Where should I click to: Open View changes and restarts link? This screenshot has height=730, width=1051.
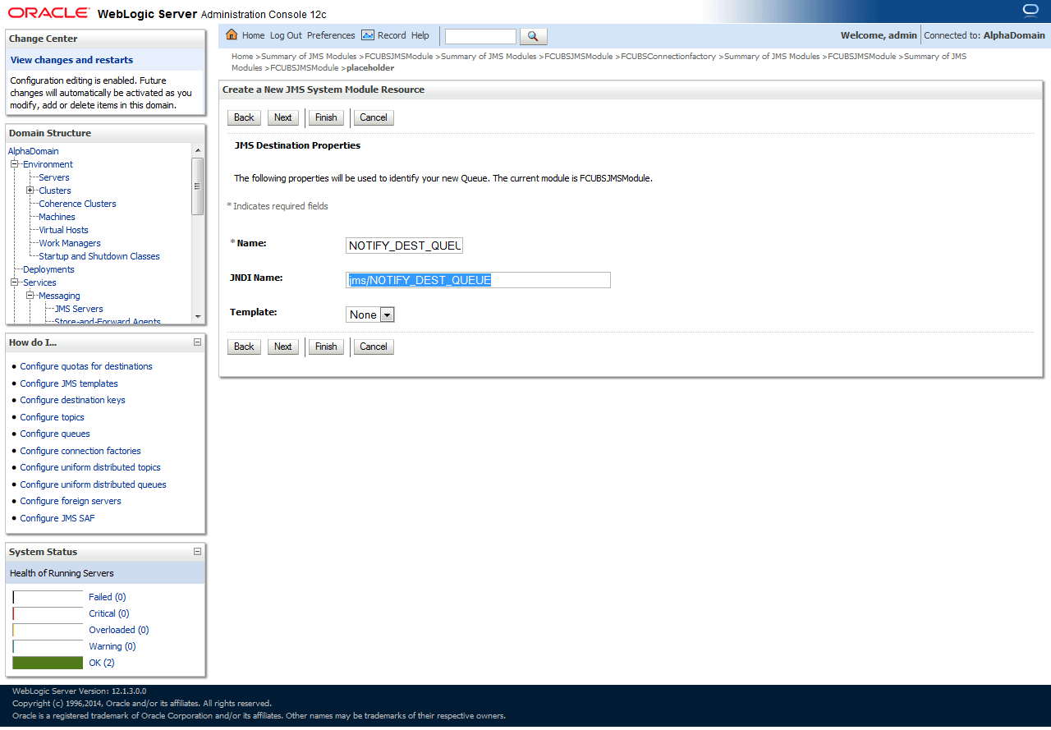pos(71,60)
